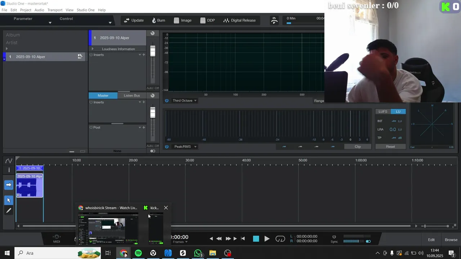The height and width of the screenshot is (259, 461).
Task: Toggle the mono switch below Master fader
Action: [153, 151]
